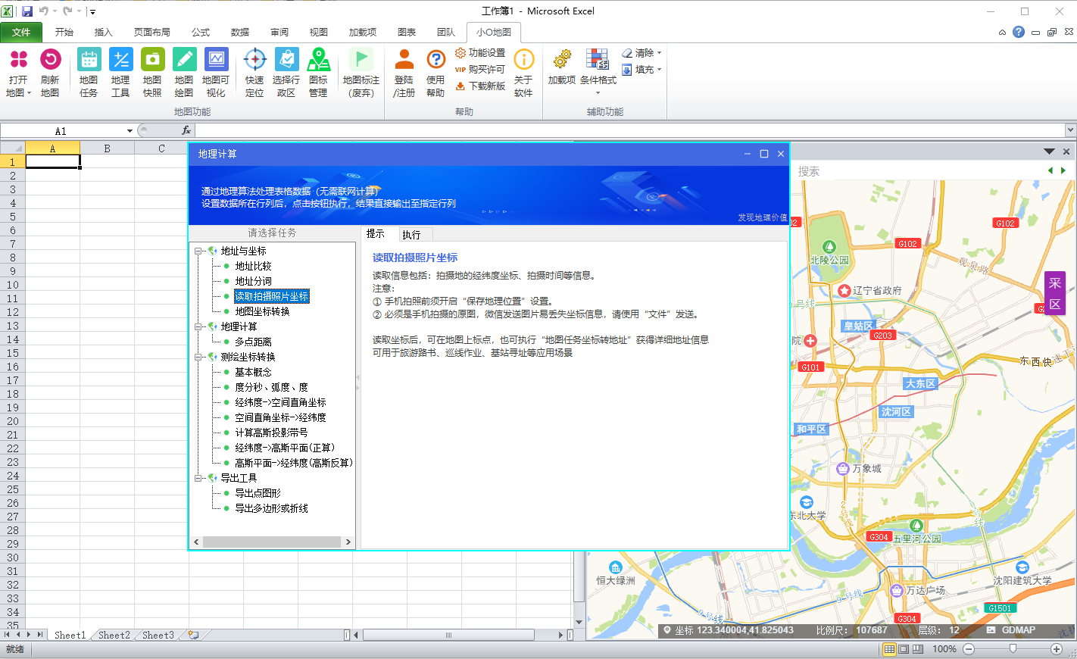Select column B header

click(x=107, y=148)
